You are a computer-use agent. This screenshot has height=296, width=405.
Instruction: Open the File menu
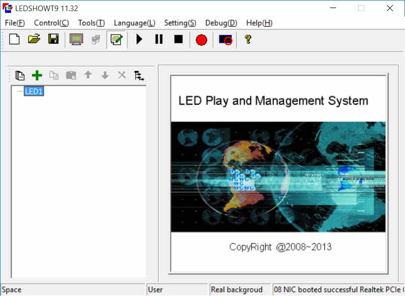pos(15,23)
